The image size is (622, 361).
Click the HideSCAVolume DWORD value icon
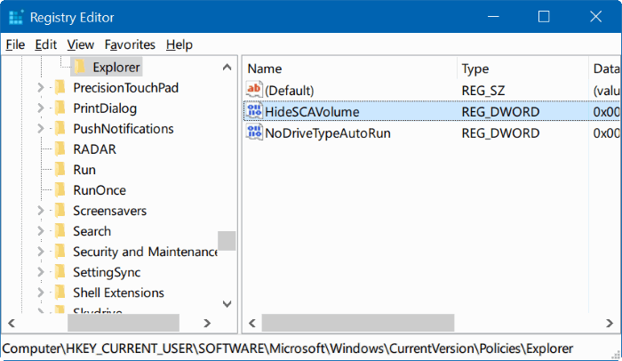254,111
